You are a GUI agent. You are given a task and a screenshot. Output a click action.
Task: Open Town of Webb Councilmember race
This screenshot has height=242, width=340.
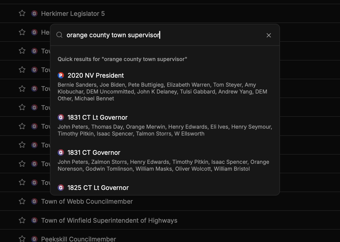tap(87, 202)
